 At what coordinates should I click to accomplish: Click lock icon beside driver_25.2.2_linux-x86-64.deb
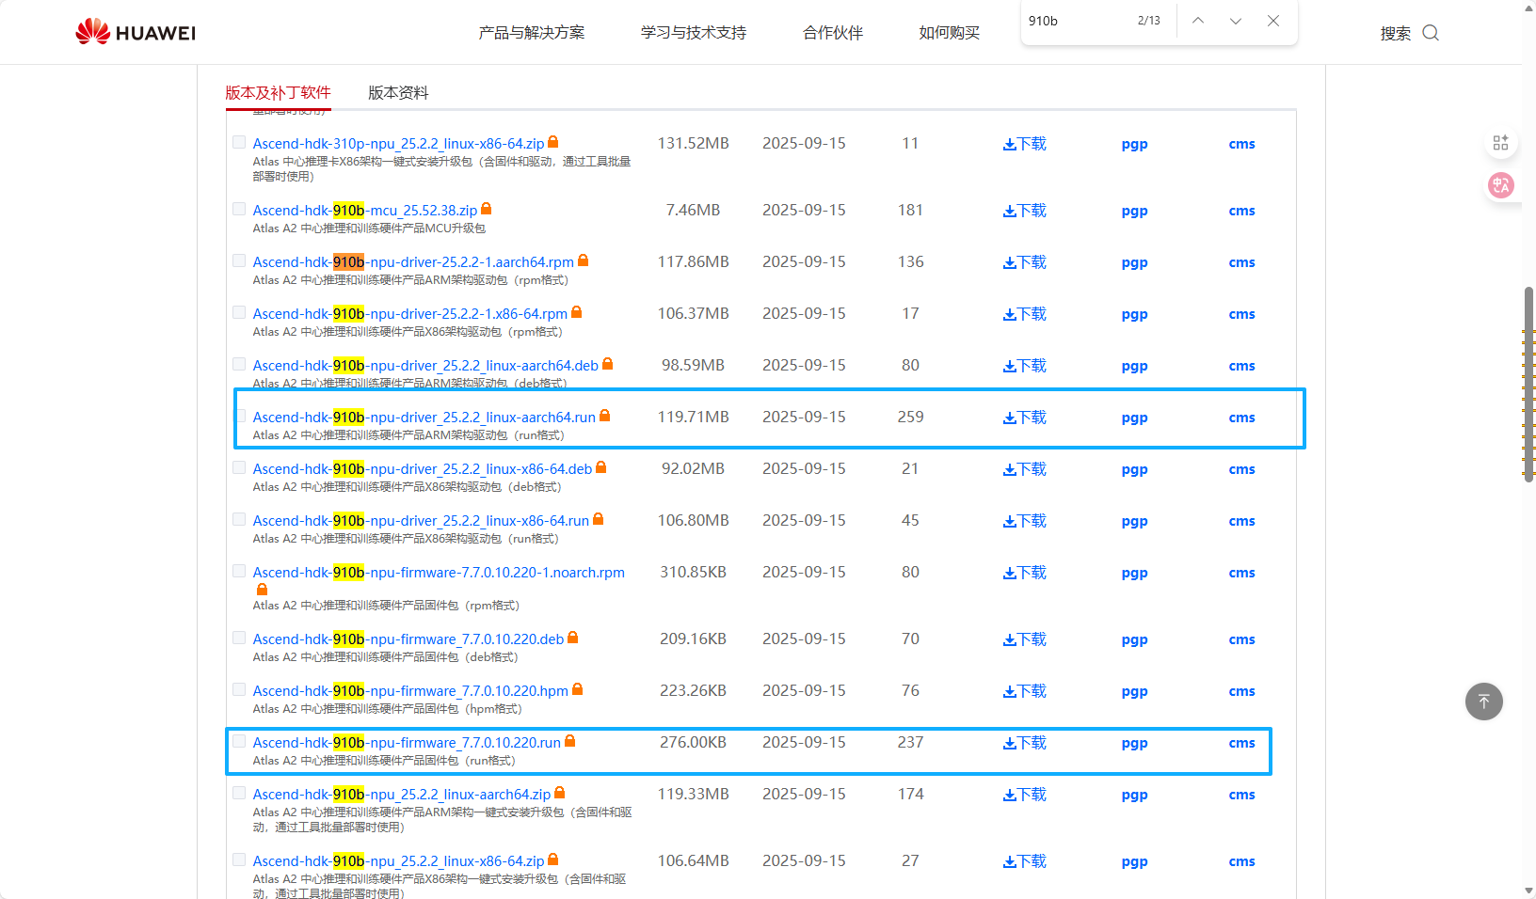pos(601,467)
